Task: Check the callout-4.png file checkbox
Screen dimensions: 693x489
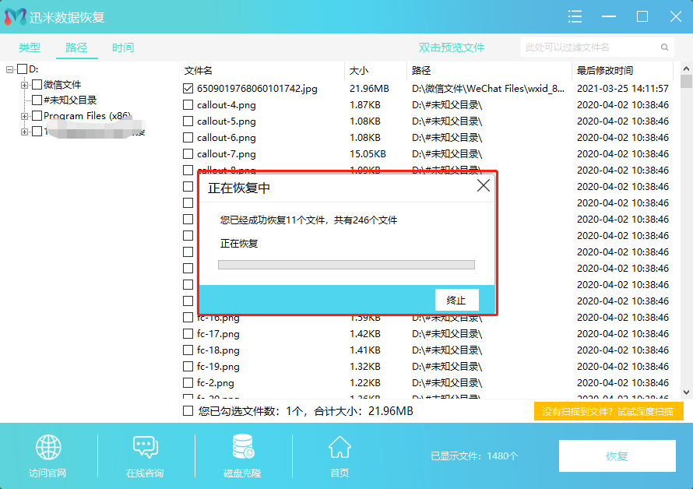Action: pos(188,105)
